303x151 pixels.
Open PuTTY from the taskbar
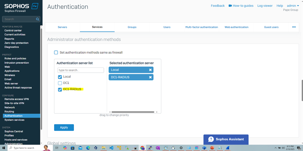[x=150, y=148]
